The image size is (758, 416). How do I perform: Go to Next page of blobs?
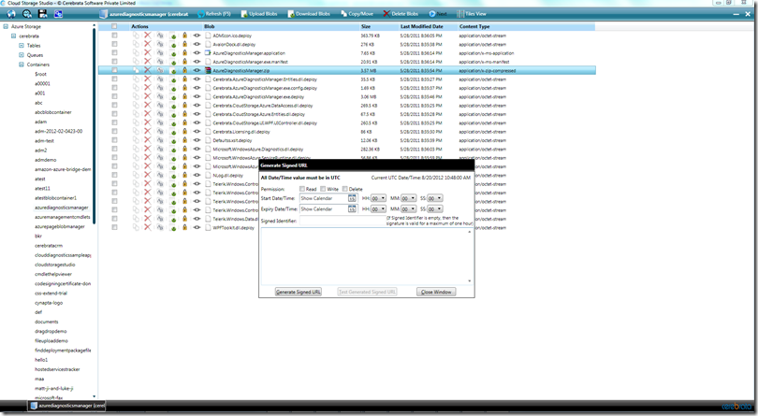point(438,14)
